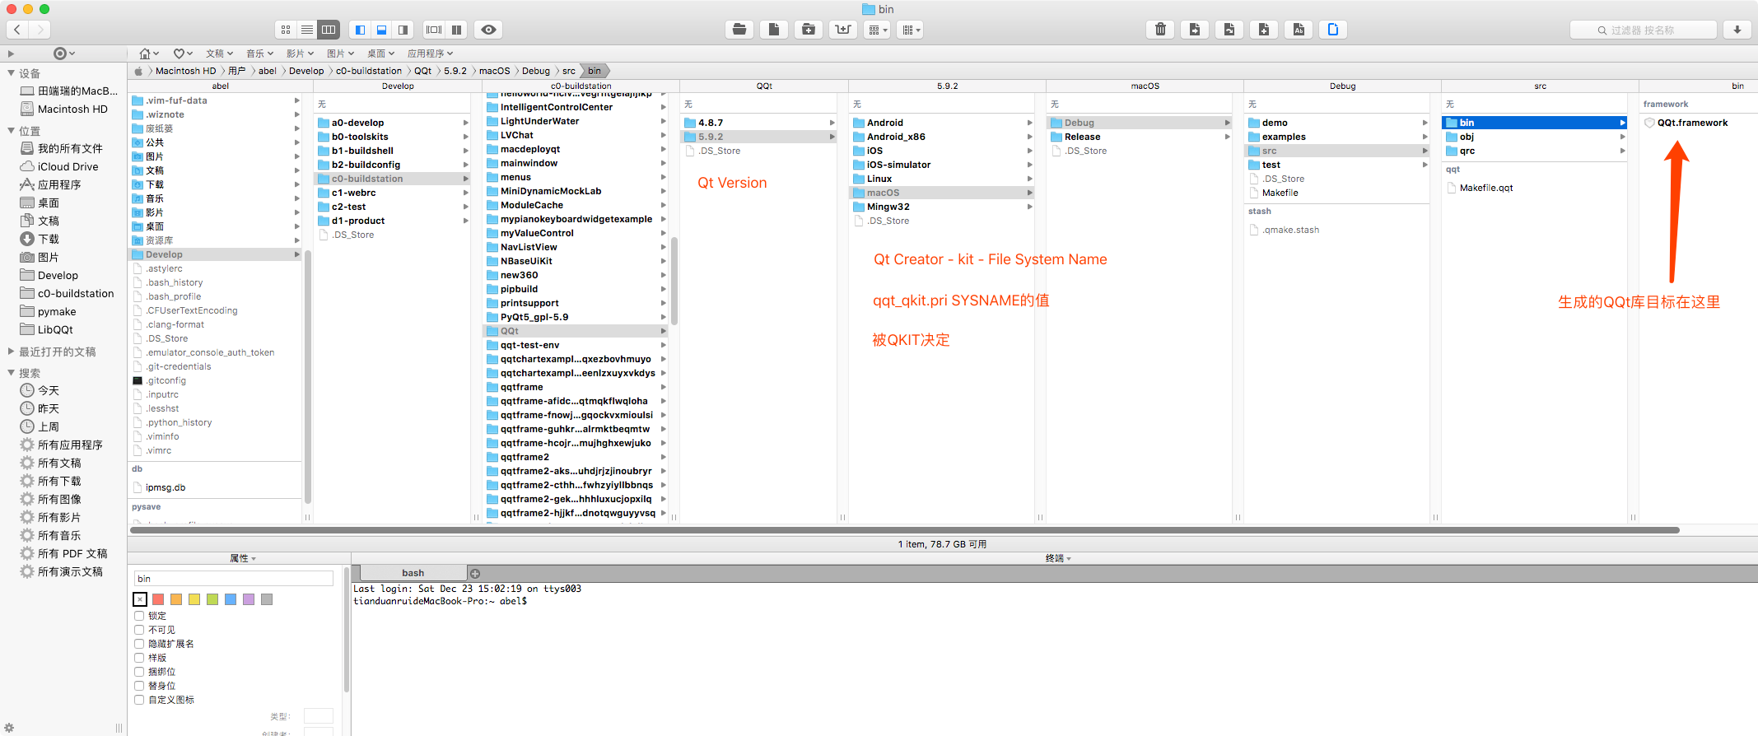Tick the 隐藏扩展名 checkbox
Image resolution: width=1758 pixels, height=736 pixels.
[x=139, y=644]
